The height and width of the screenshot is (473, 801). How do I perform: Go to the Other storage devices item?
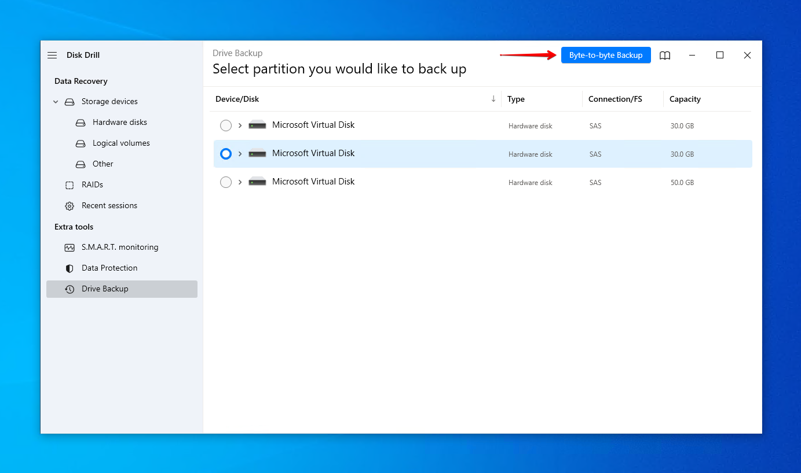[103, 164]
